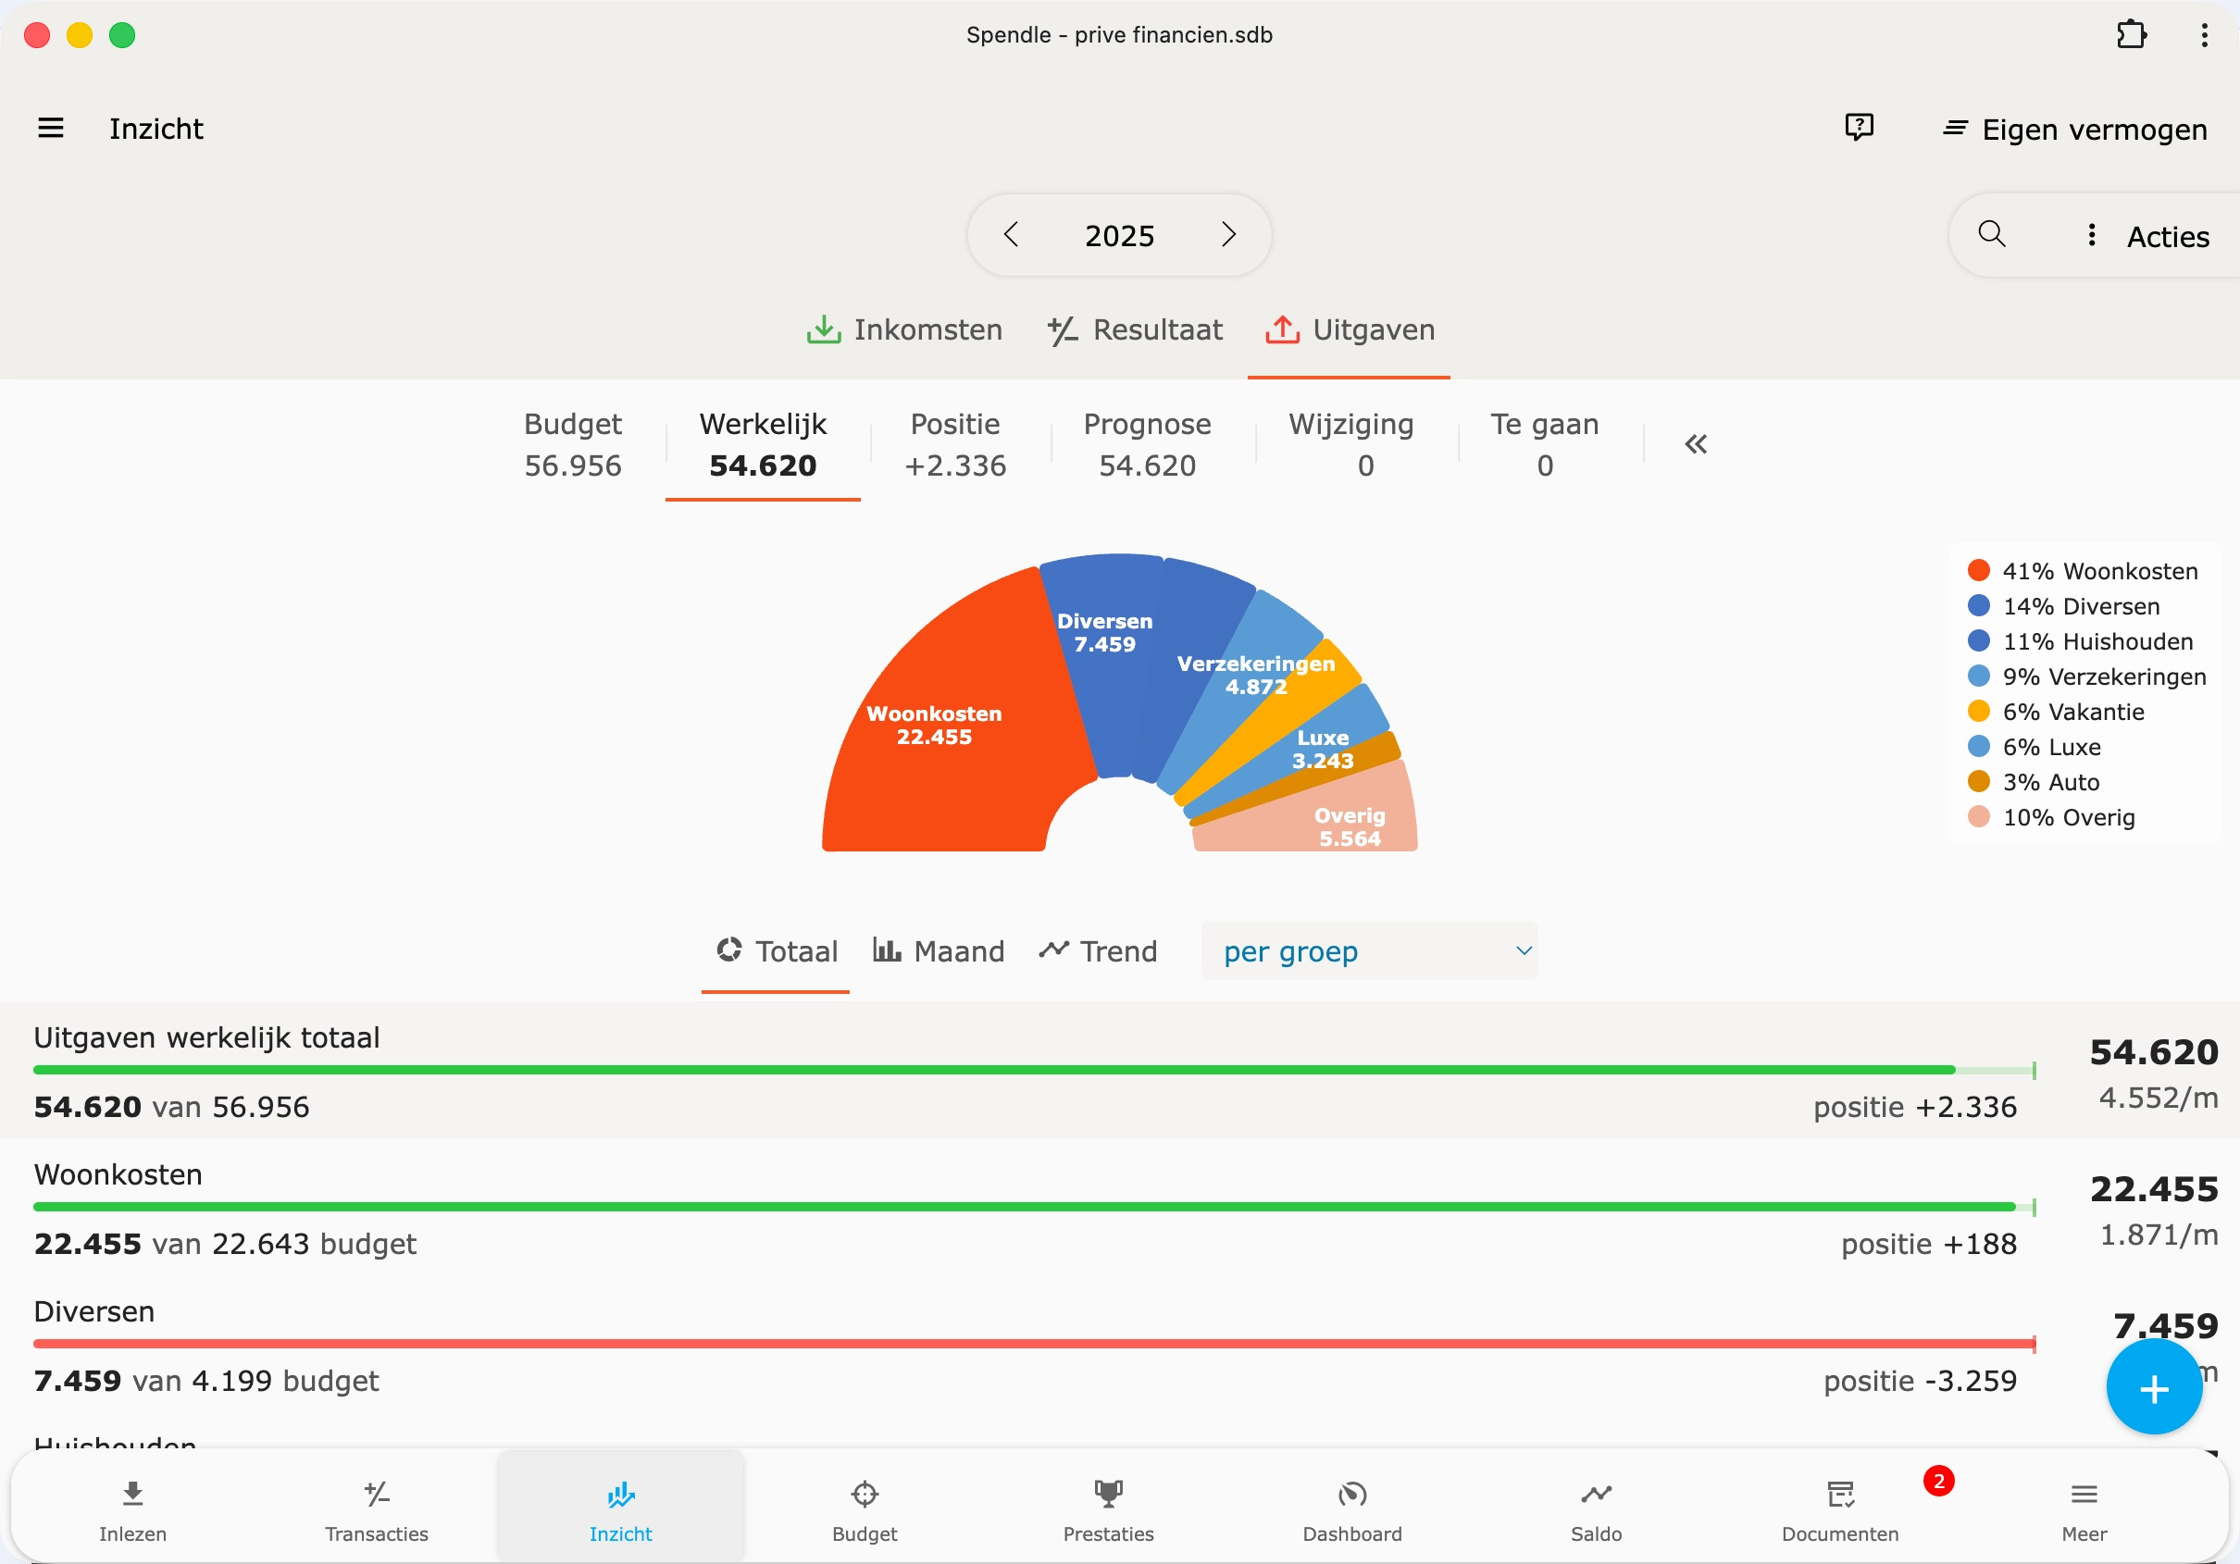Collapse summary columns with double chevron

click(1696, 445)
